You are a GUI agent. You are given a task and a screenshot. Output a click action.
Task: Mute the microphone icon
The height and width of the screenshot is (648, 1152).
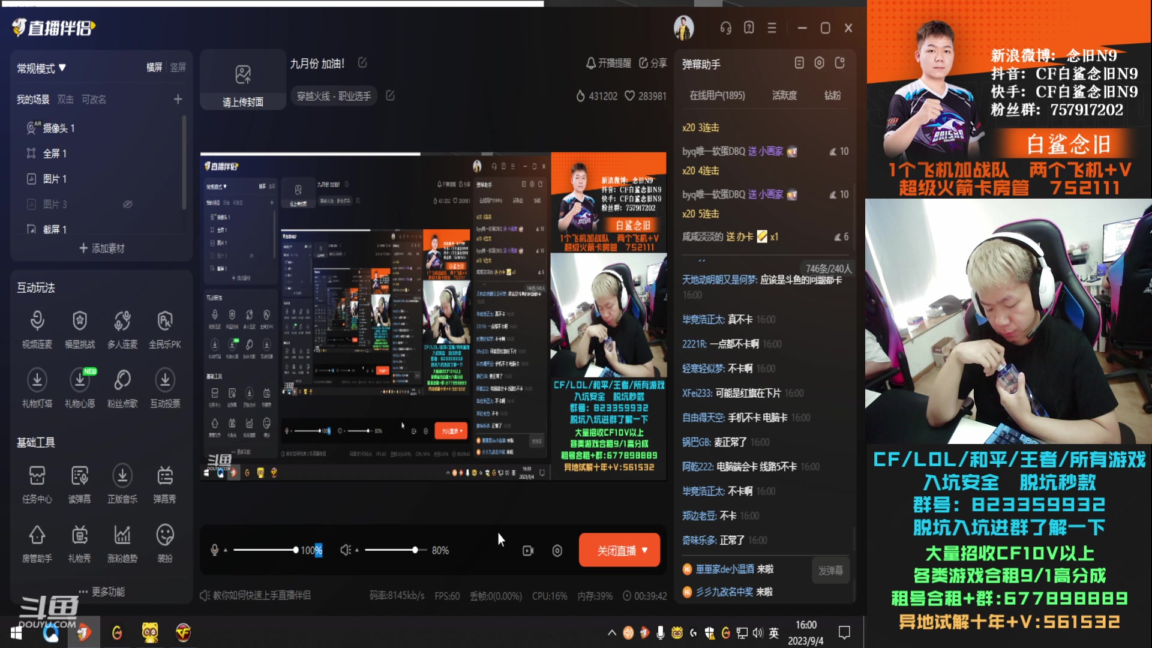tap(215, 549)
